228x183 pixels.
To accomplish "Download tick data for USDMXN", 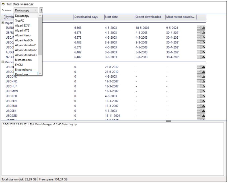I will 203,91.
